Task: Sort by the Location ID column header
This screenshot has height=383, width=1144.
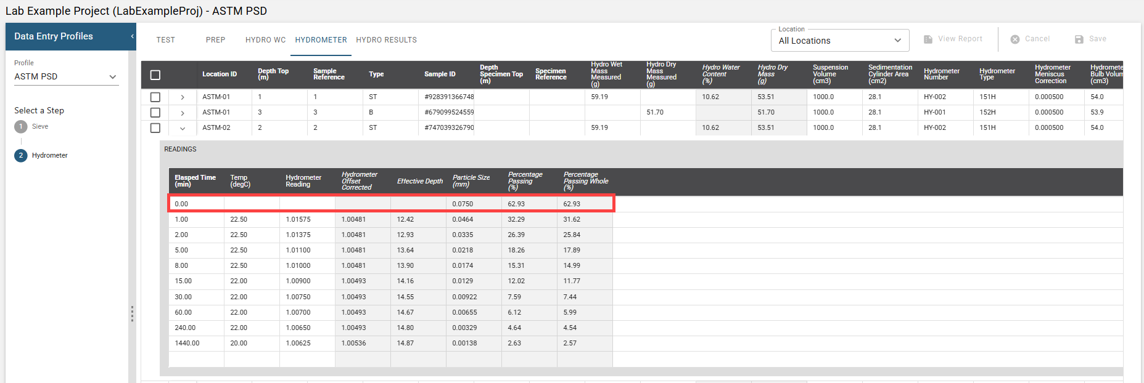Action: click(x=220, y=75)
